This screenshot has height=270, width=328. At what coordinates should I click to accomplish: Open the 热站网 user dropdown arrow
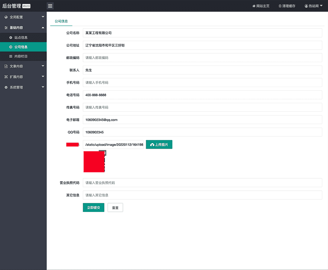[x=321, y=5]
